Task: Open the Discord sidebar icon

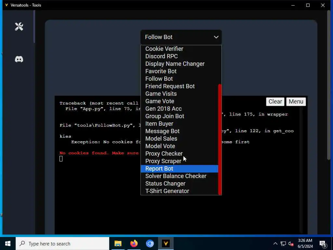Action: 19,59
